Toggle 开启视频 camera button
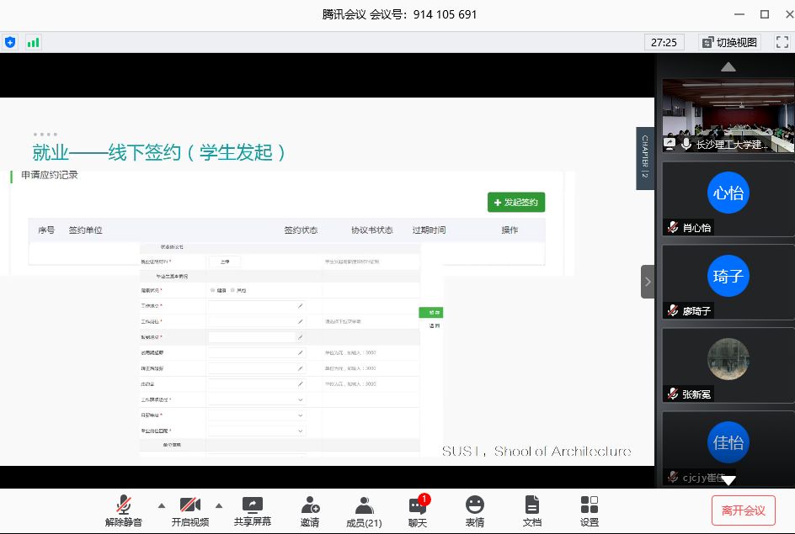 [x=190, y=510]
